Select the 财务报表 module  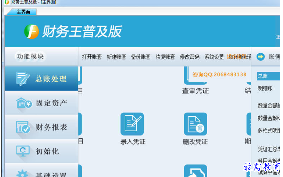[41, 127]
